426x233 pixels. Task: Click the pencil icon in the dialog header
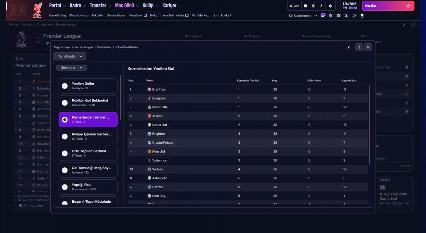pos(349,47)
